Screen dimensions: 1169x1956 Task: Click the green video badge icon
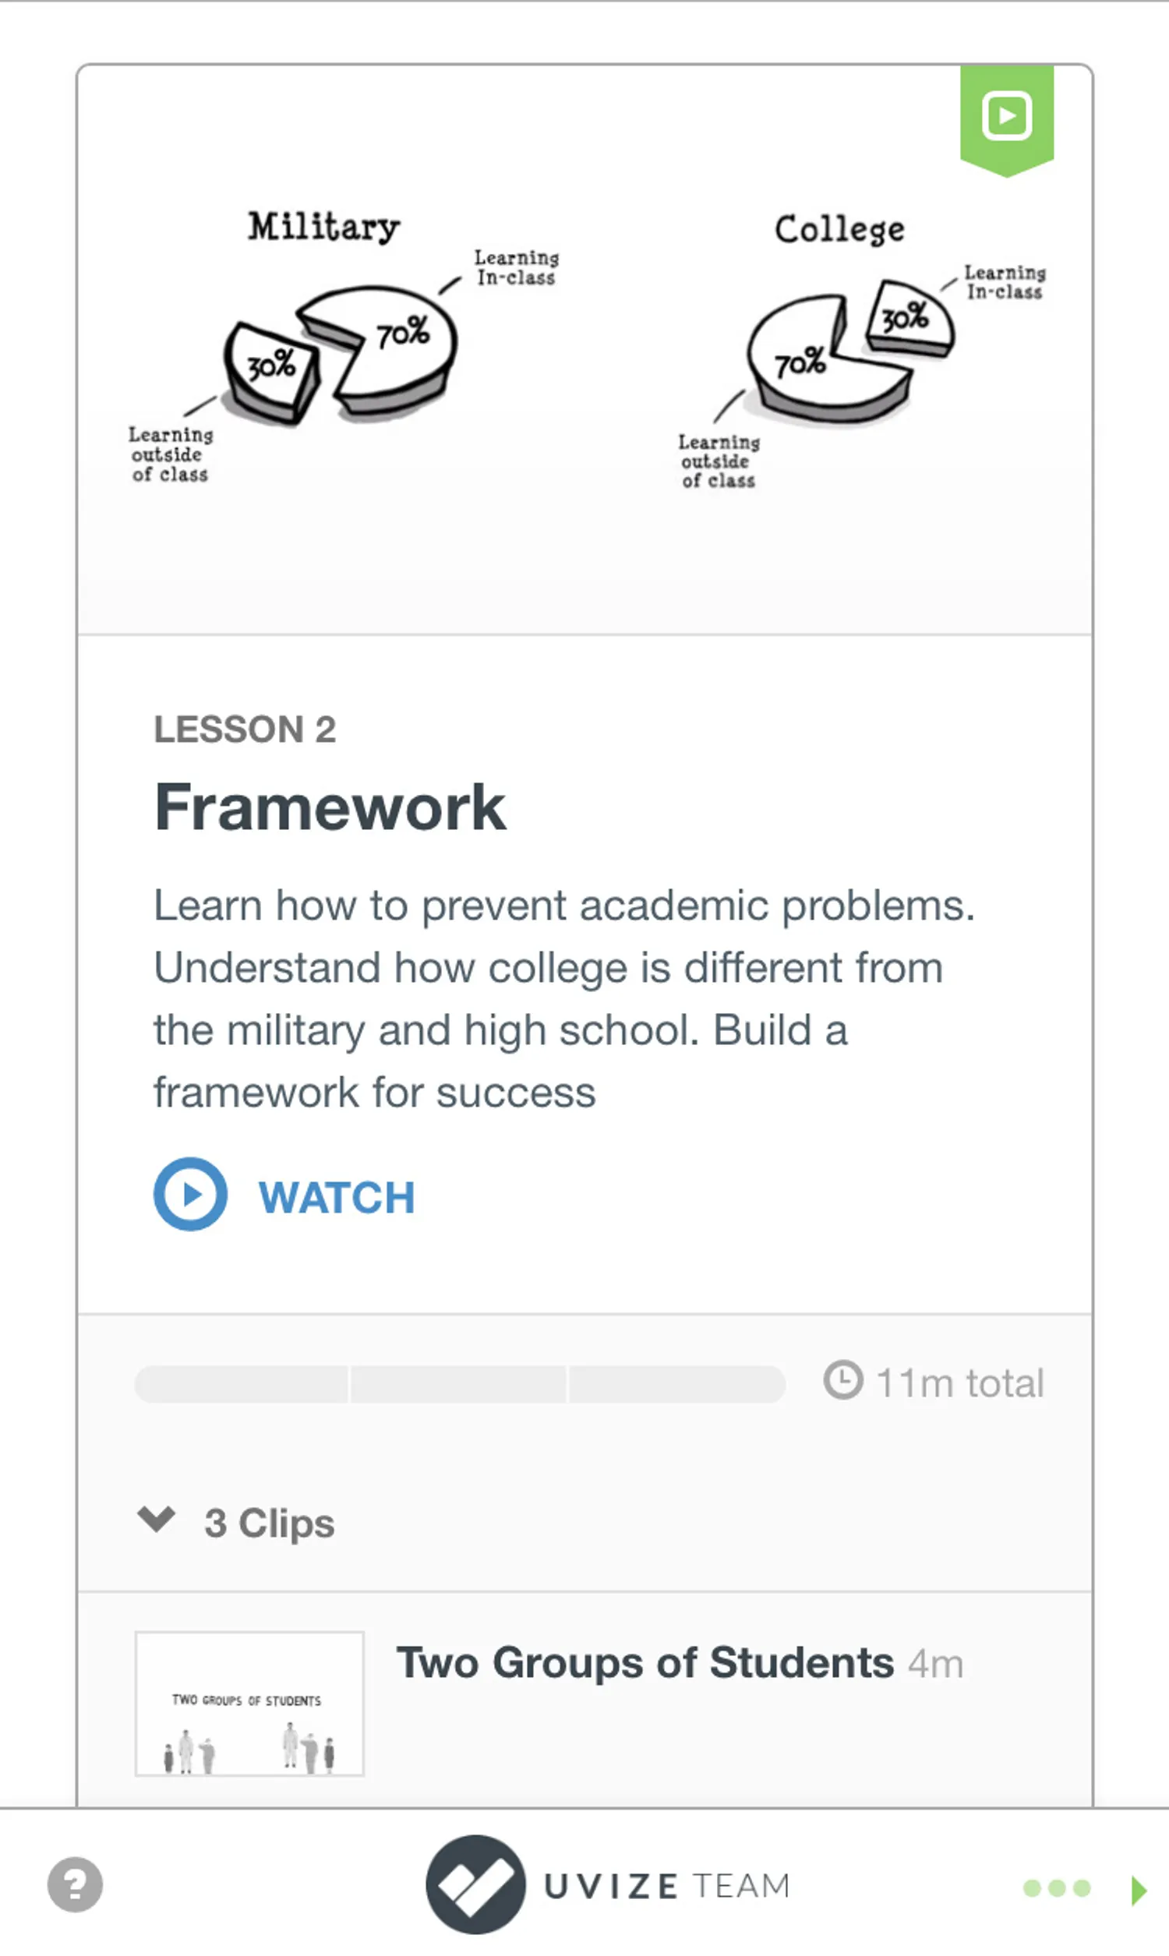pyautogui.click(x=1006, y=117)
